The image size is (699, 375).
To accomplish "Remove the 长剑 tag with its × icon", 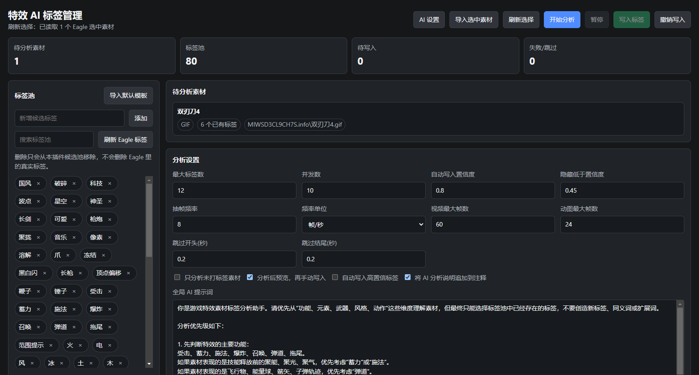I will (x=38, y=219).
